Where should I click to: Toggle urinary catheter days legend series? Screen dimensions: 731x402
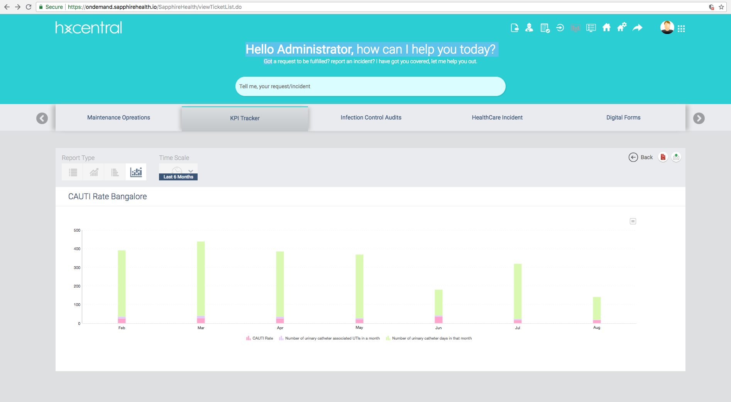pyautogui.click(x=429, y=338)
